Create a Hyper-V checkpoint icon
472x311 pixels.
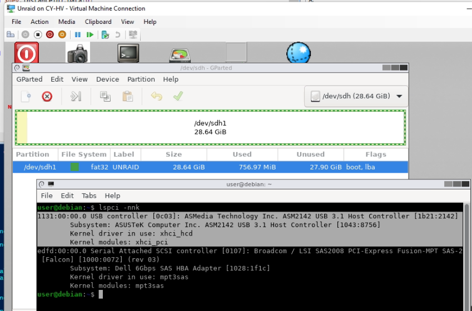(105, 34)
